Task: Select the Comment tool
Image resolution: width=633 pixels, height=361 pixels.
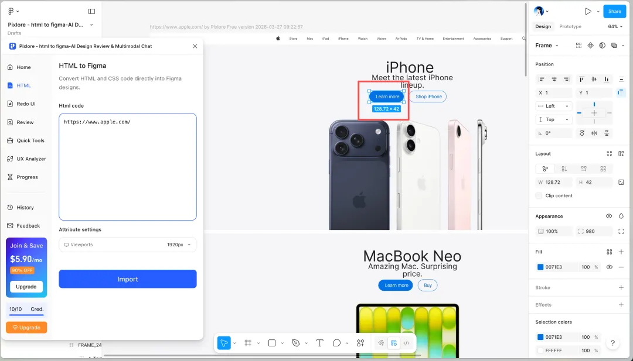Action: [x=336, y=343]
